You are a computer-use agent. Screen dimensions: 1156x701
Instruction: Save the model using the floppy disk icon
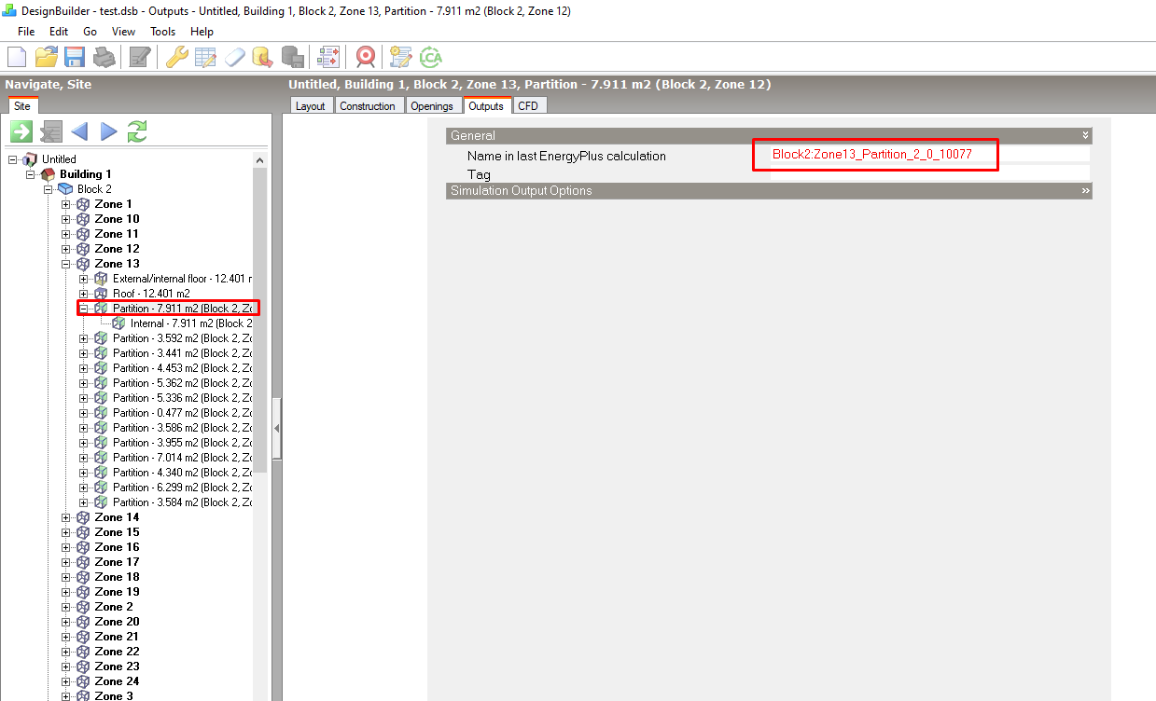75,57
